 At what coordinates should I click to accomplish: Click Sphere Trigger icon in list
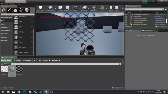(x=16, y=52)
